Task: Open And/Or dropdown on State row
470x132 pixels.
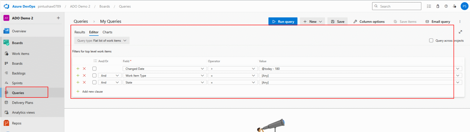Action: [x=110, y=82]
